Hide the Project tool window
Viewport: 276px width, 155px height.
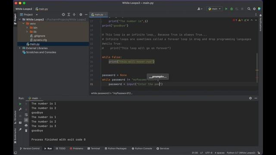coord(86,15)
